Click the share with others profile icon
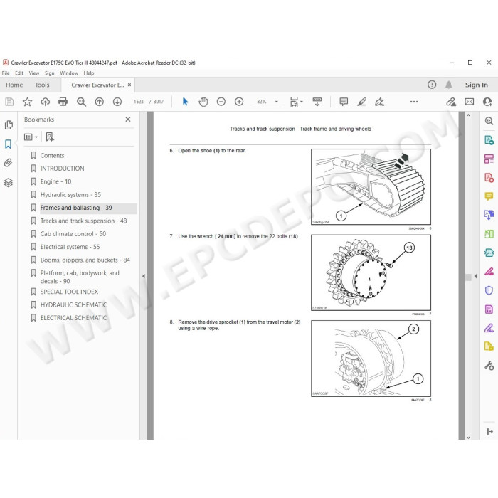The width and height of the screenshot is (498, 498). pyautogui.click(x=487, y=102)
